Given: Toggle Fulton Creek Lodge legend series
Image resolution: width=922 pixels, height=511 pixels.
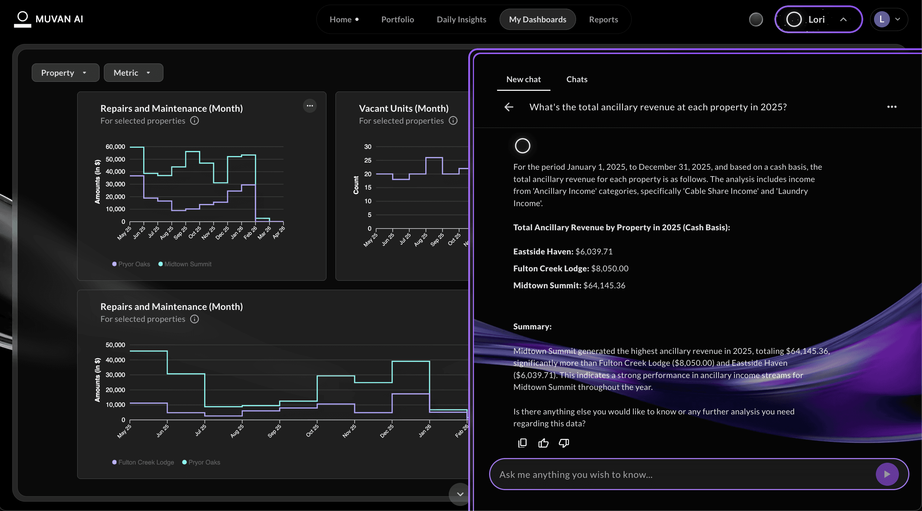Looking at the screenshot, I should [143, 462].
